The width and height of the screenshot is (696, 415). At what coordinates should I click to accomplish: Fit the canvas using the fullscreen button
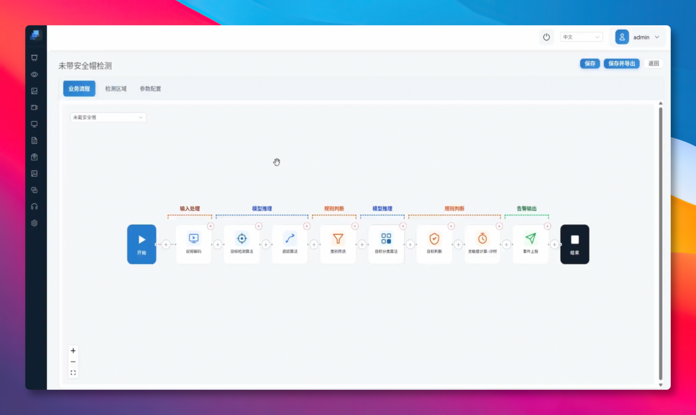tap(73, 373)
